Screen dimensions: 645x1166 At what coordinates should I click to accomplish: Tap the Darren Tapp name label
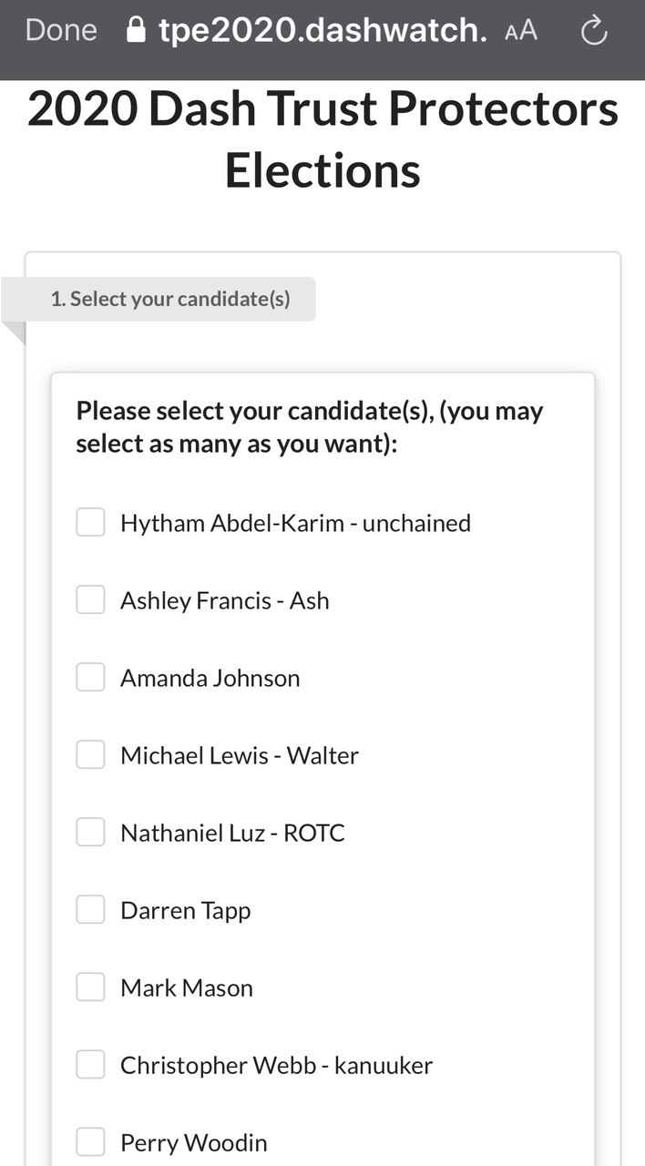point(185,911)
